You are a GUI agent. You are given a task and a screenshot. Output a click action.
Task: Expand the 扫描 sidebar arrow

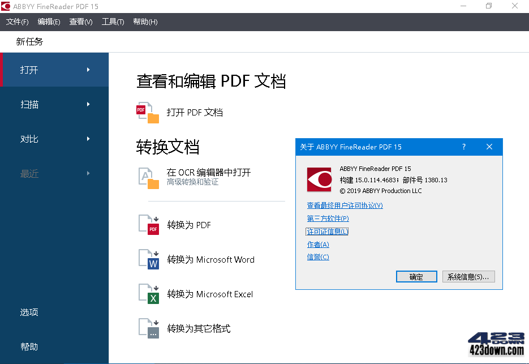tap(88, 104)
